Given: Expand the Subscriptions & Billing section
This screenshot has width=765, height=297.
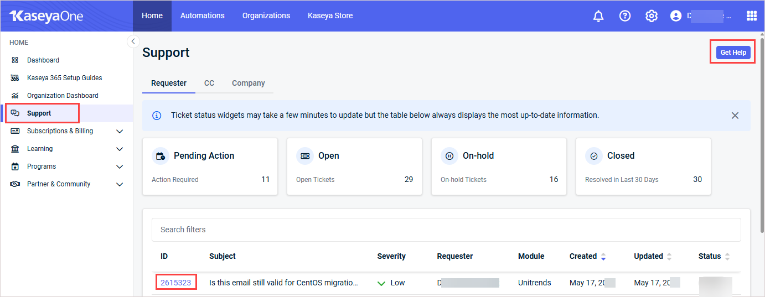Looking at the screenshot, I should [120, 131].
